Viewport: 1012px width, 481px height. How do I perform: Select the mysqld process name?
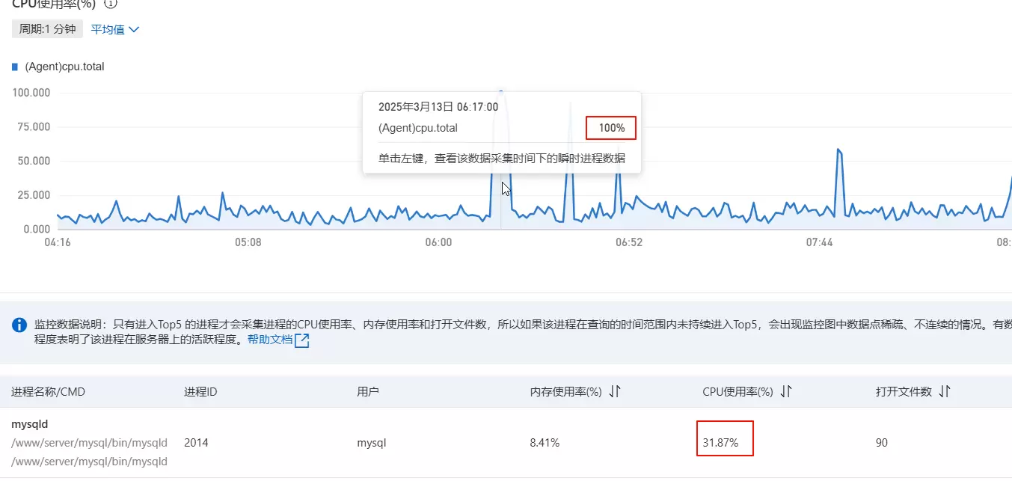click(30, 424)
